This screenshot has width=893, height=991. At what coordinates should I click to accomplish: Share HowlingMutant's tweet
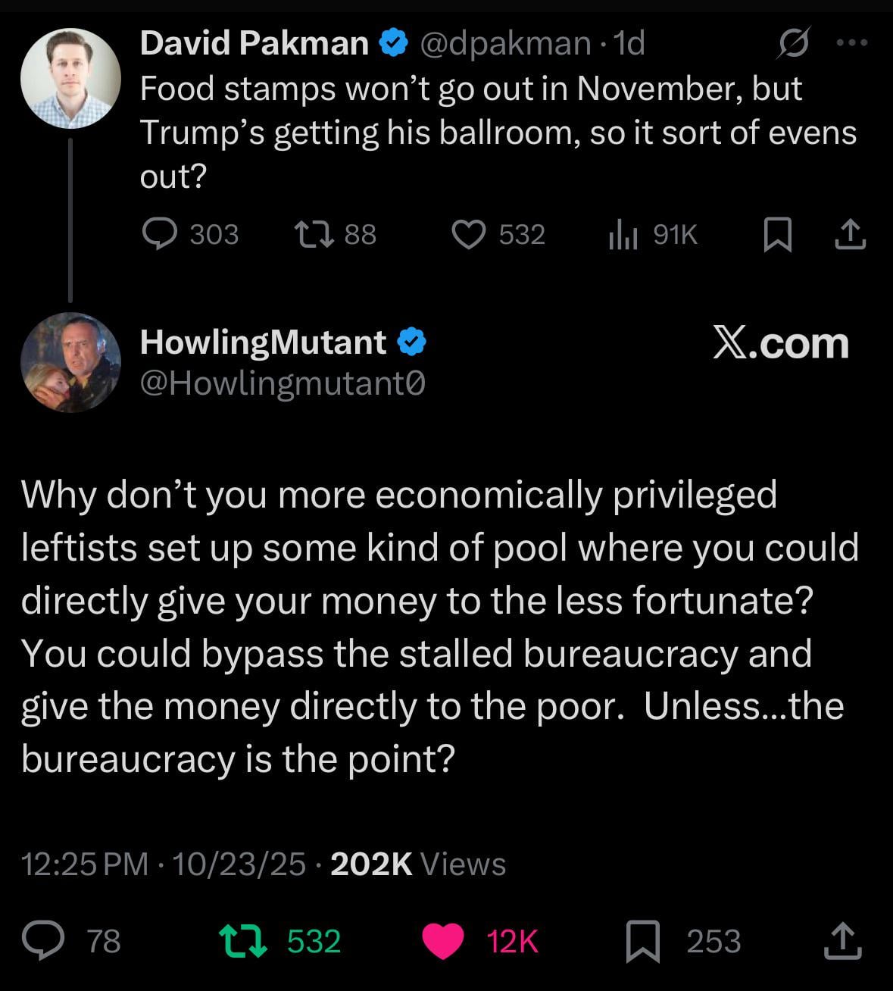(x=842, y=941)
